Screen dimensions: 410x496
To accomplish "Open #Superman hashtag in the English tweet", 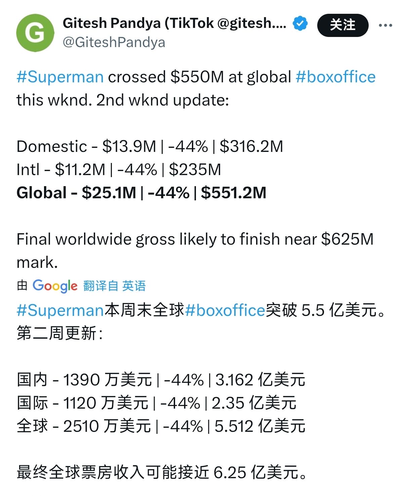I will [x=60, y=77].
